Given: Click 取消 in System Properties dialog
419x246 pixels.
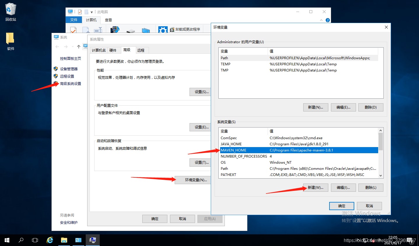Looking at the screenshot, I should coord(183,219).
